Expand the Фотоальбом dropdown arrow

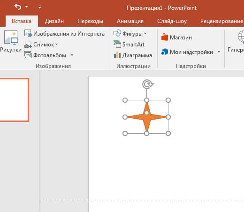[72, 55]
